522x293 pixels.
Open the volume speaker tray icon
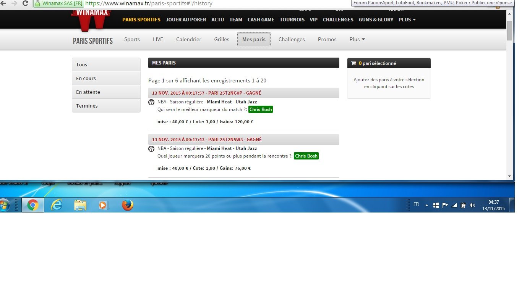point(472,205)
